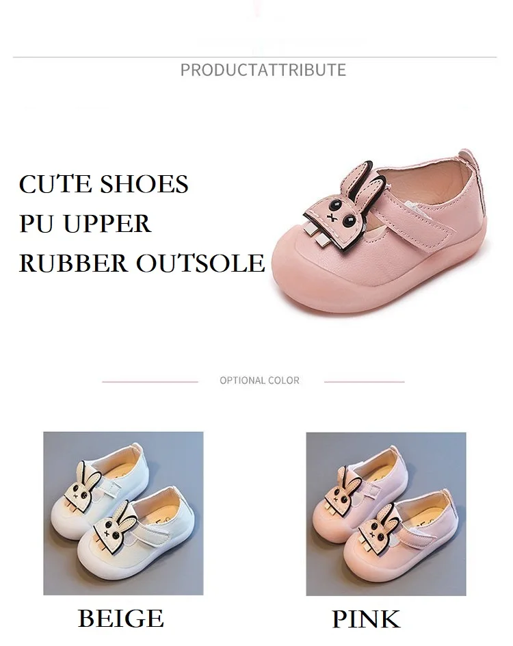The width and height of the screenshot is (513, 646).
Task: Click the PRODUCTATTRIBUTE heading
Action: click(263, 70)
